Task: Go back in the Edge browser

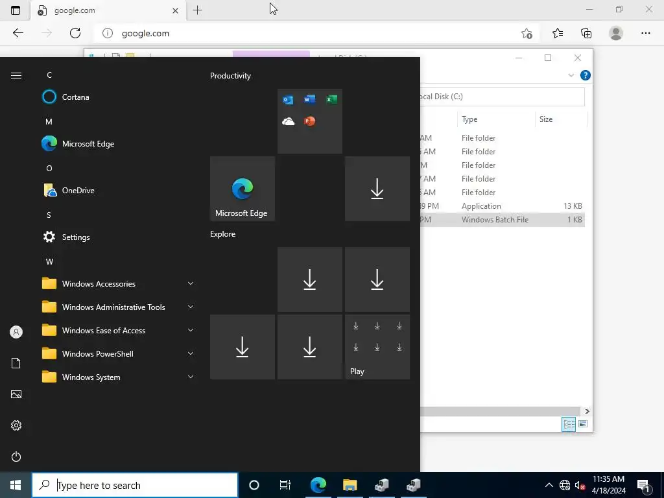Action: tap(18, 33)
